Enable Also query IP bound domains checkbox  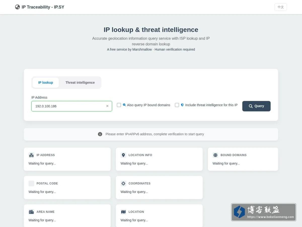tap(119, 105)
